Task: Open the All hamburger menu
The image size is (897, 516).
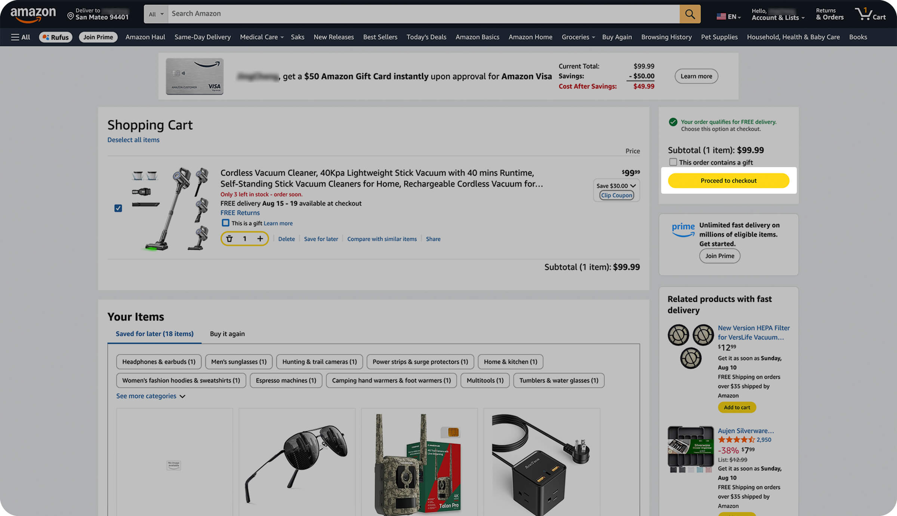Action: 20,37
